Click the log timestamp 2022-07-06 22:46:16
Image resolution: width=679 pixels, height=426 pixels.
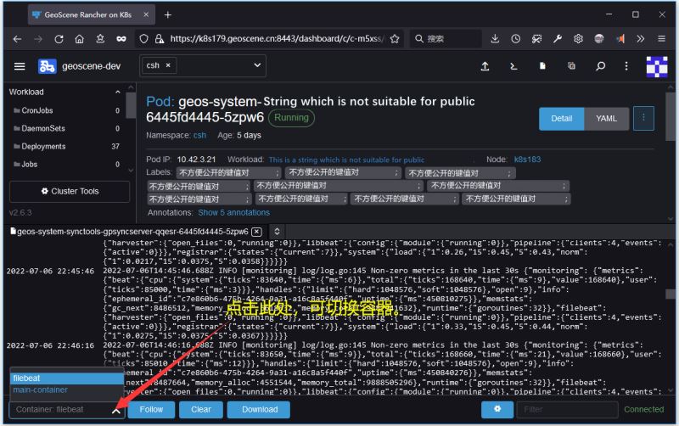pyautogui.click(x=50, y=345)
